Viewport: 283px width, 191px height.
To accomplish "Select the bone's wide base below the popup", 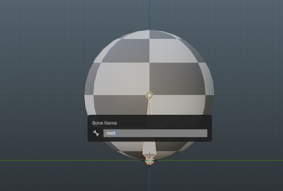I will 149,147.
